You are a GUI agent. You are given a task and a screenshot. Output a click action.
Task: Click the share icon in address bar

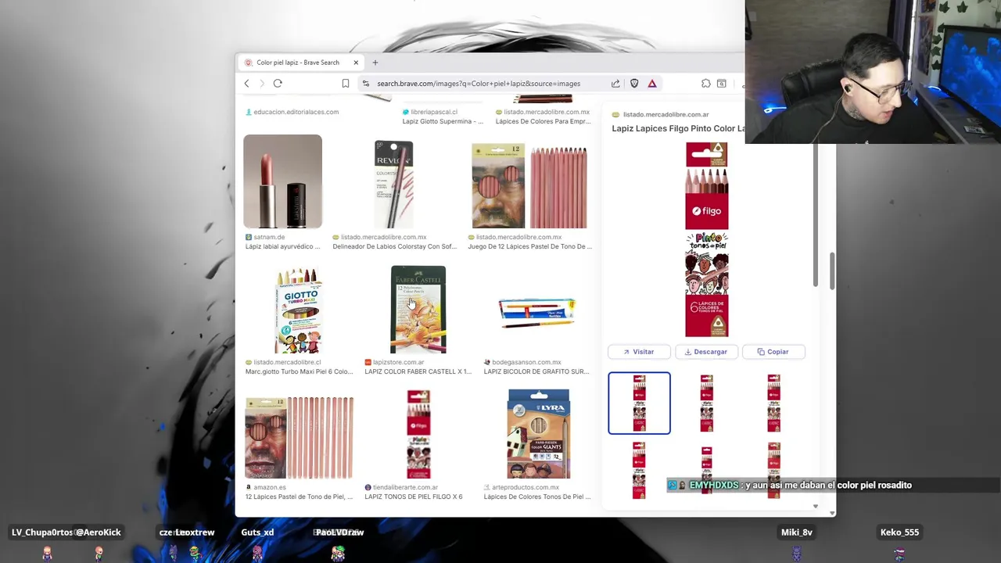(615, 84)
